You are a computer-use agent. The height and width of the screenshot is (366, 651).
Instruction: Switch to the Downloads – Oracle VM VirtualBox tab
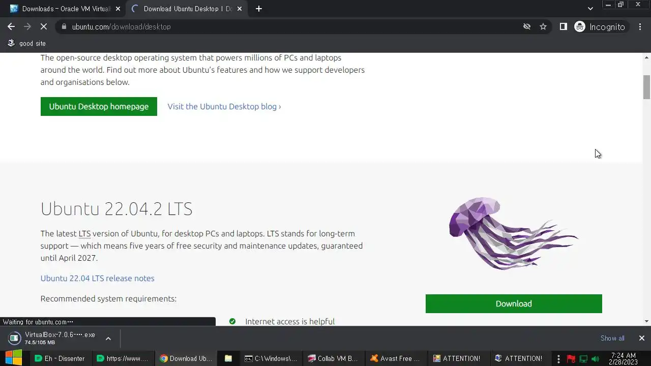point(64,9)
